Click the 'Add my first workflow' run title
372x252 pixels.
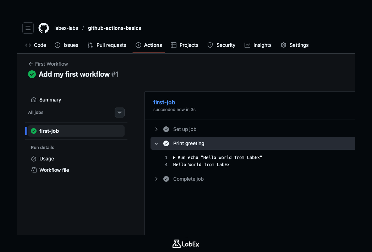74,74
